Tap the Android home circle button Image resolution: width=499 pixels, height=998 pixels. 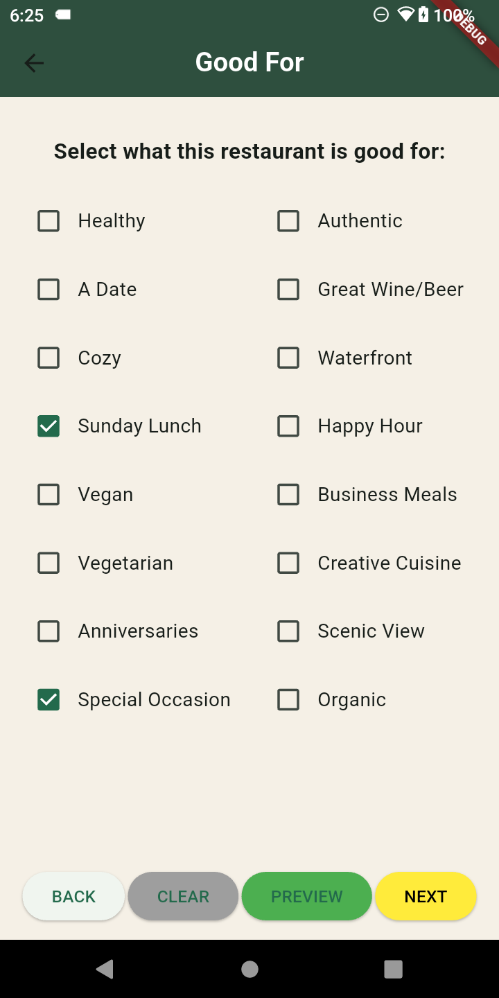[249, 969]
